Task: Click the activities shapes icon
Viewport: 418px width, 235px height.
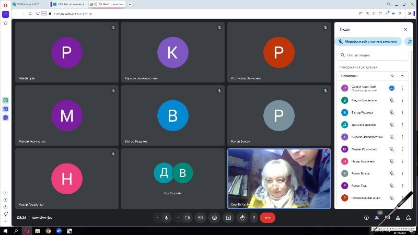Action: tap(398, 217)
